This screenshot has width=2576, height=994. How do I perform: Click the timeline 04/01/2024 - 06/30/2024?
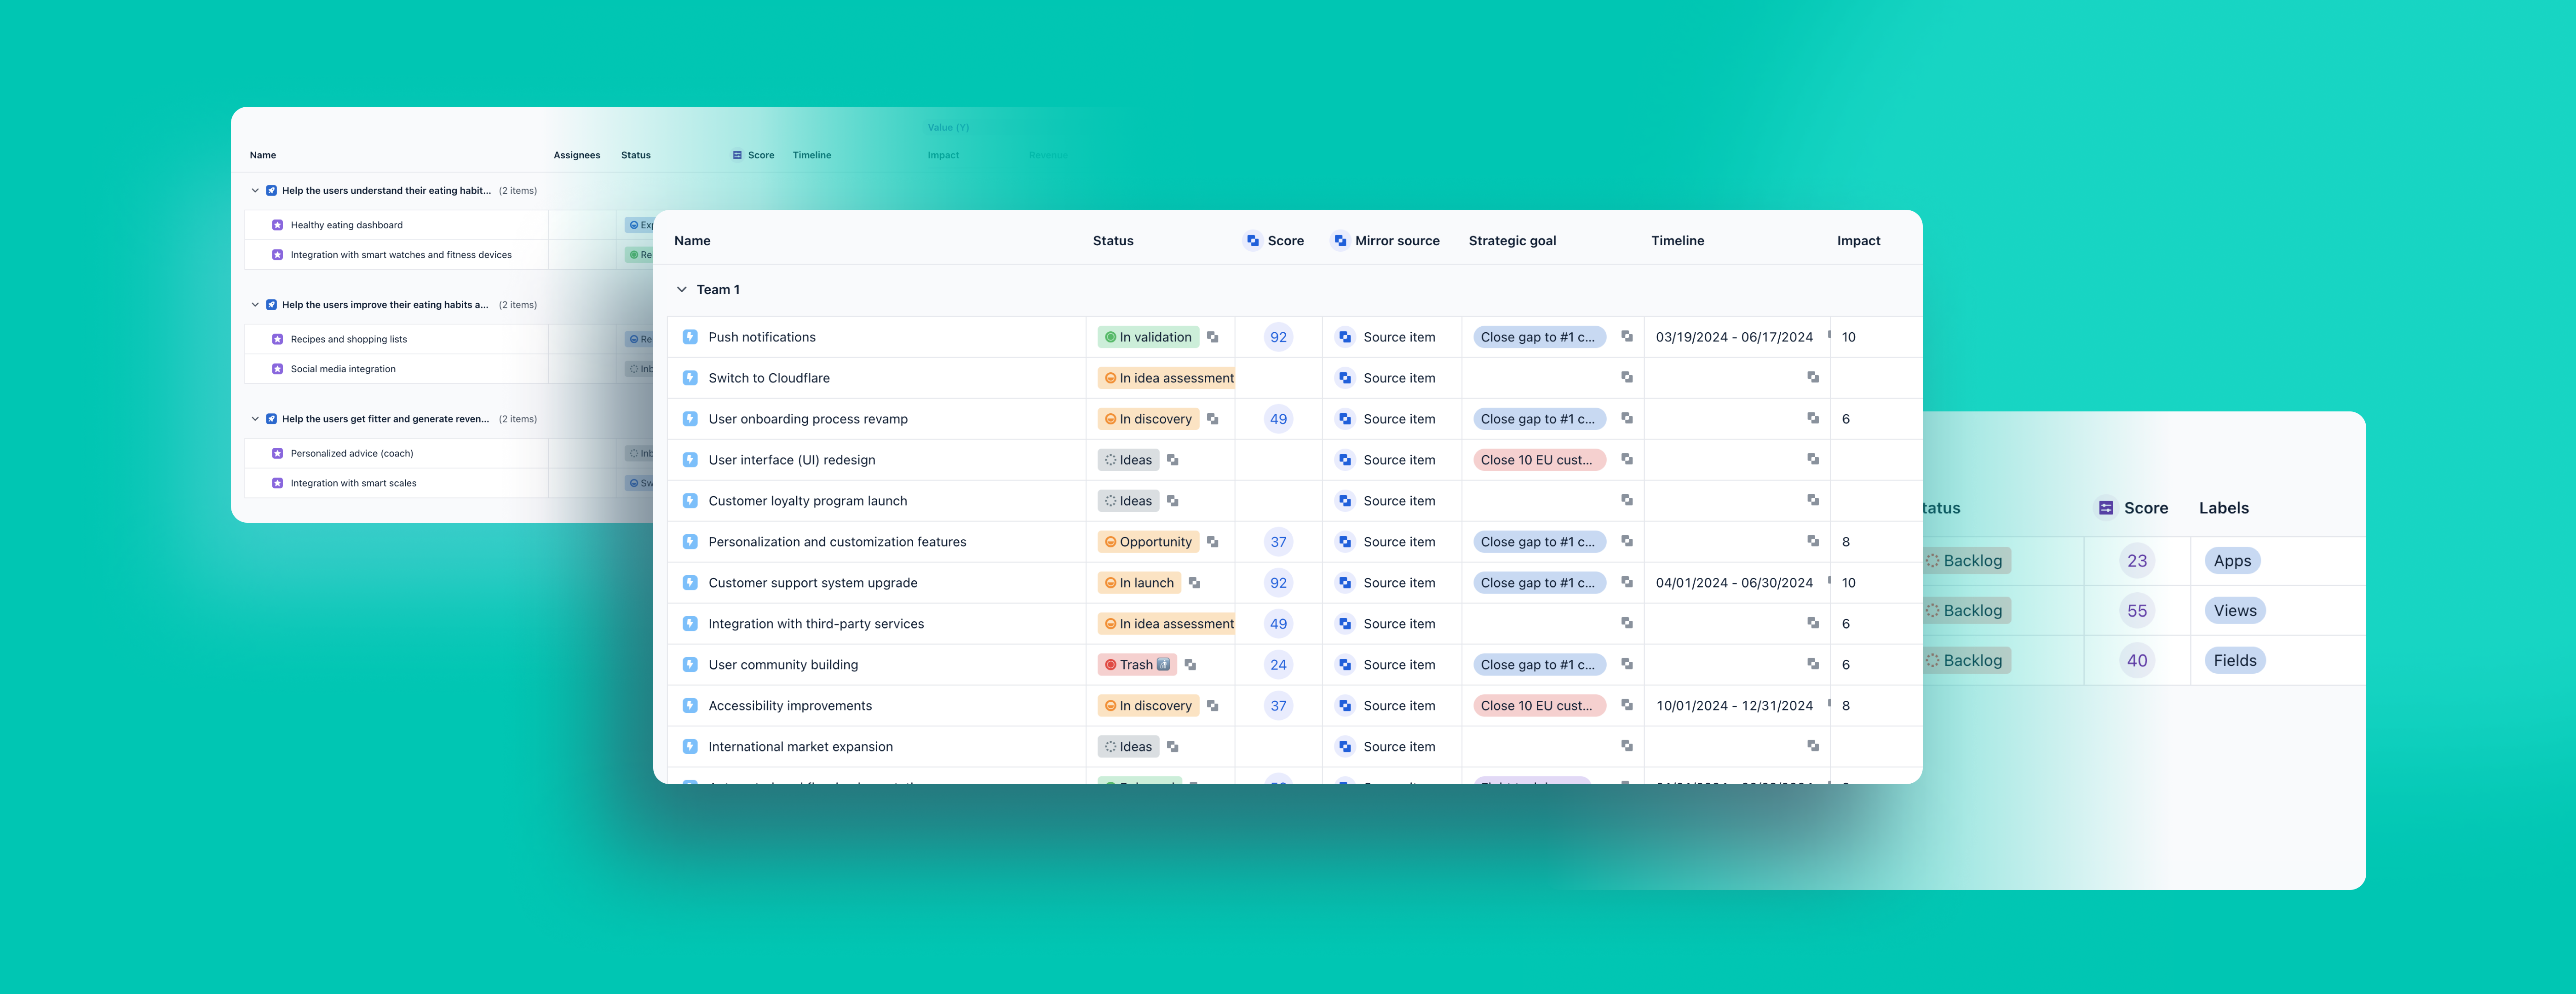point(1734,583)
